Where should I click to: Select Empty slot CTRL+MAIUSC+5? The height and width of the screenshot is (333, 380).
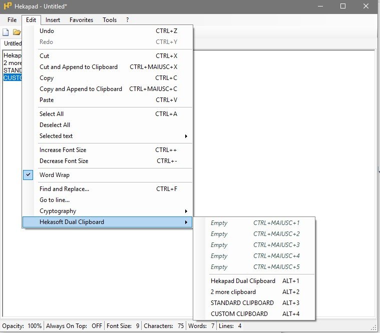click(x=254, y=267)
